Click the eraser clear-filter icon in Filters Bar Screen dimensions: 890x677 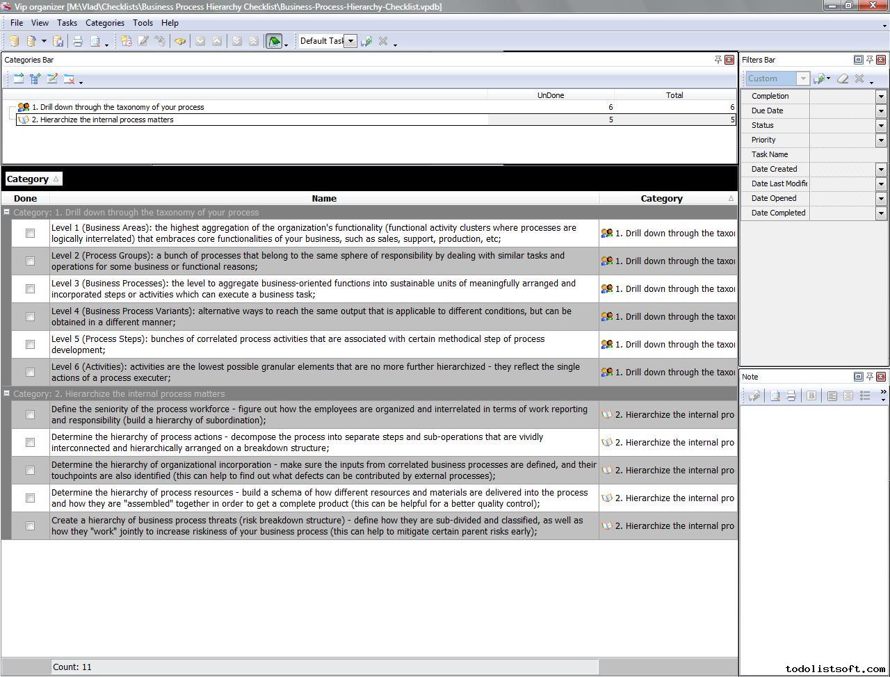pos(843,79)
